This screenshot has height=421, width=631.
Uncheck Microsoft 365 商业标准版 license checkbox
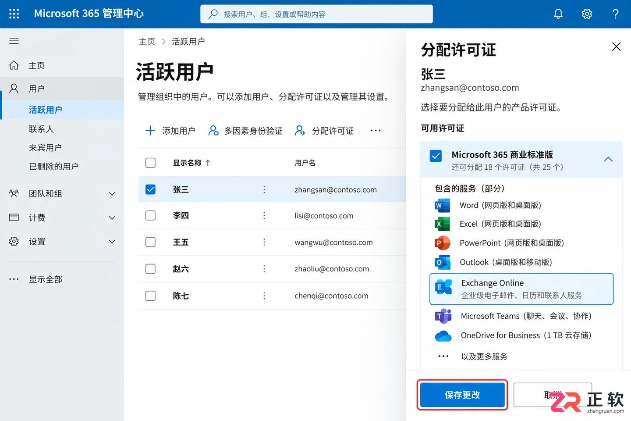click(x=436, y=156)
